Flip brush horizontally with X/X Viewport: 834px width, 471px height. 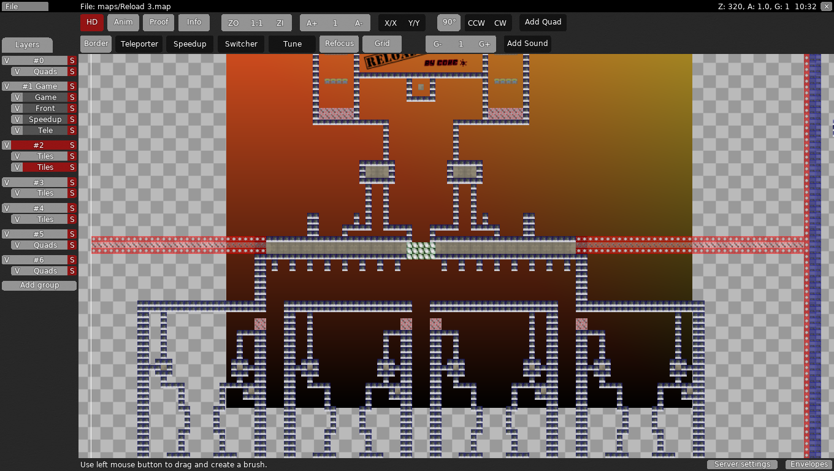[391, 23]
